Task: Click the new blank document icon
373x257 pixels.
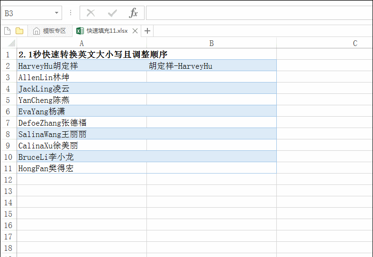Action: [x=8, y=31]
